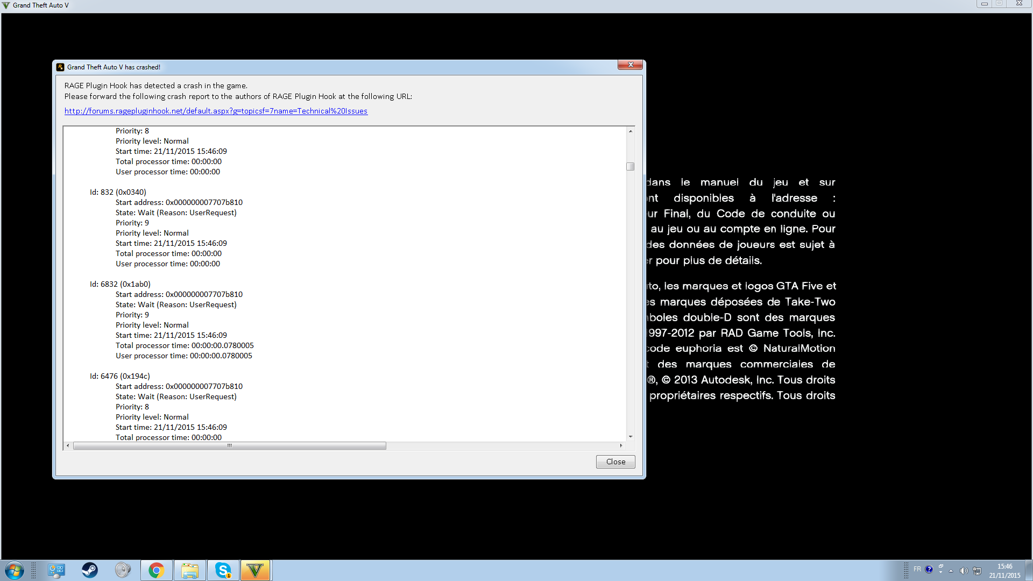Screen dimensions: 1033x581
Task: Show hidden system tray icons
Action: [951, 571]
